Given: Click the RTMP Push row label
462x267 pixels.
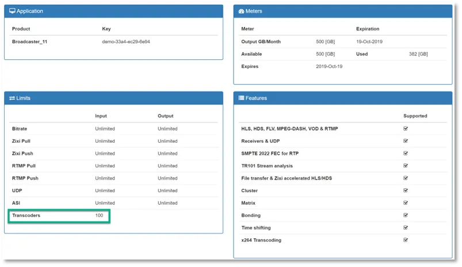Looking at the screenshot, I should (25, 178).
